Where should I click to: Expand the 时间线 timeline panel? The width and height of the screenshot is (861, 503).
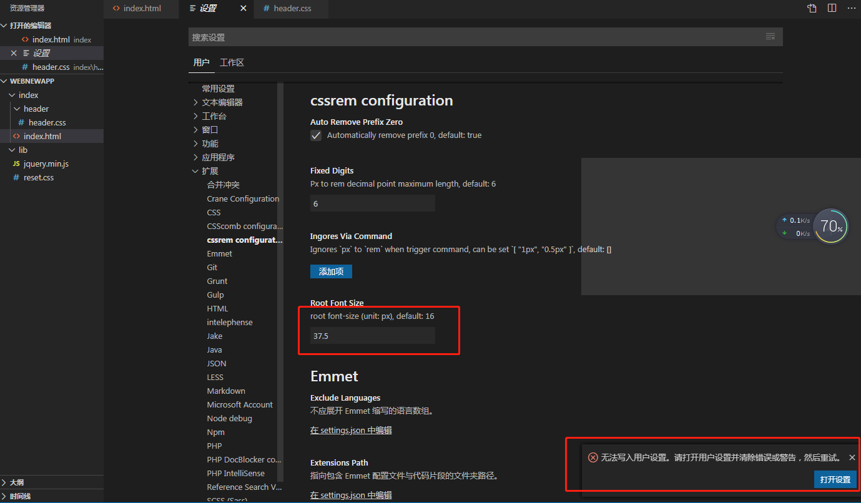[5, 496]
